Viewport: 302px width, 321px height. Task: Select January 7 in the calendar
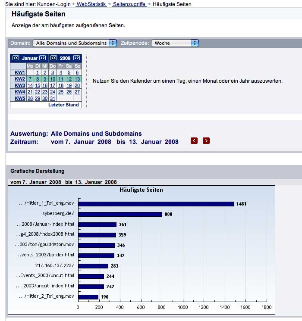point(30,79)
